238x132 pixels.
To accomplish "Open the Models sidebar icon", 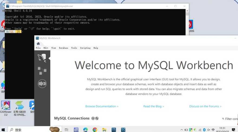I will click(x=42, y=71).
